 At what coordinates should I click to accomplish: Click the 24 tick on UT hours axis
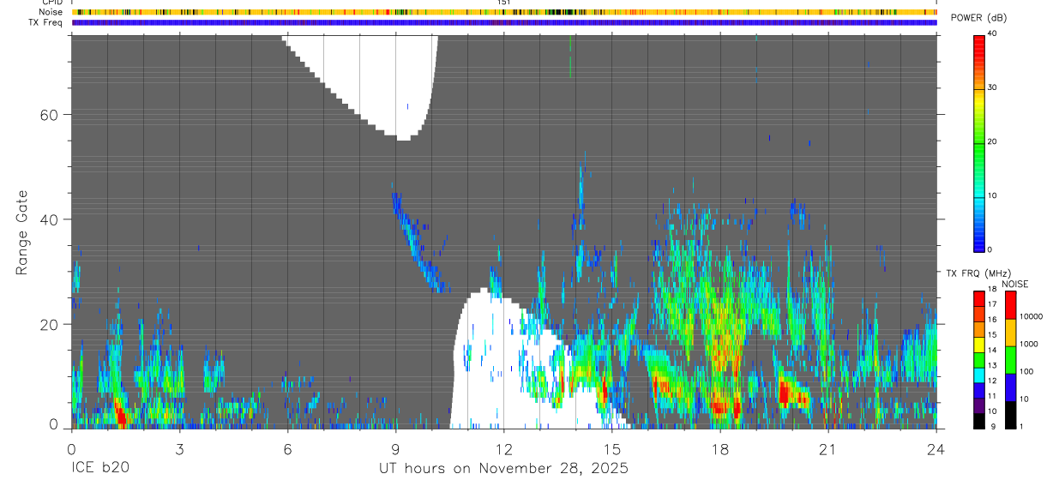pos(936,448)
